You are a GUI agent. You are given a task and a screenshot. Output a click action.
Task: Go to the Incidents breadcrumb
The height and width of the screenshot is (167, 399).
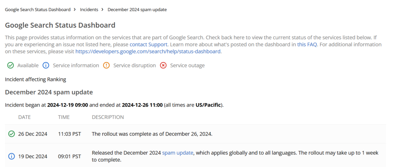tap(89, 10)
